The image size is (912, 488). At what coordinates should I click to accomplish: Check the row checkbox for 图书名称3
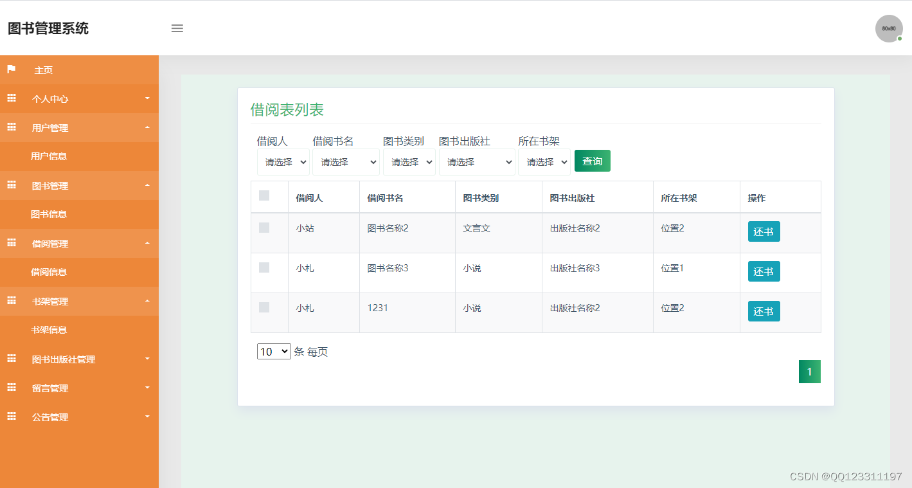point(264,267)
